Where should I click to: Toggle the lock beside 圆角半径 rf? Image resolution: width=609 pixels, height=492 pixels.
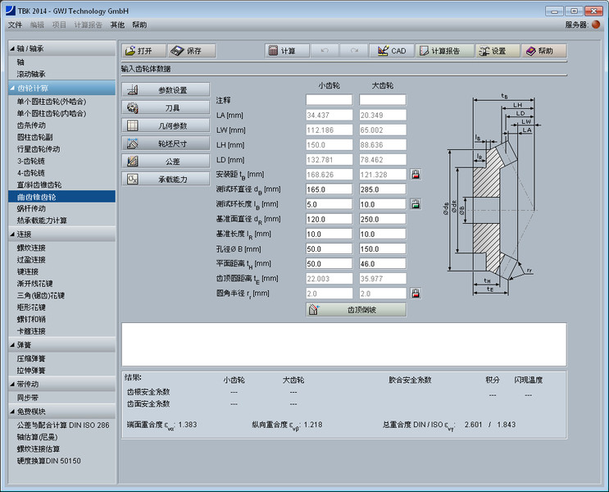416,293
